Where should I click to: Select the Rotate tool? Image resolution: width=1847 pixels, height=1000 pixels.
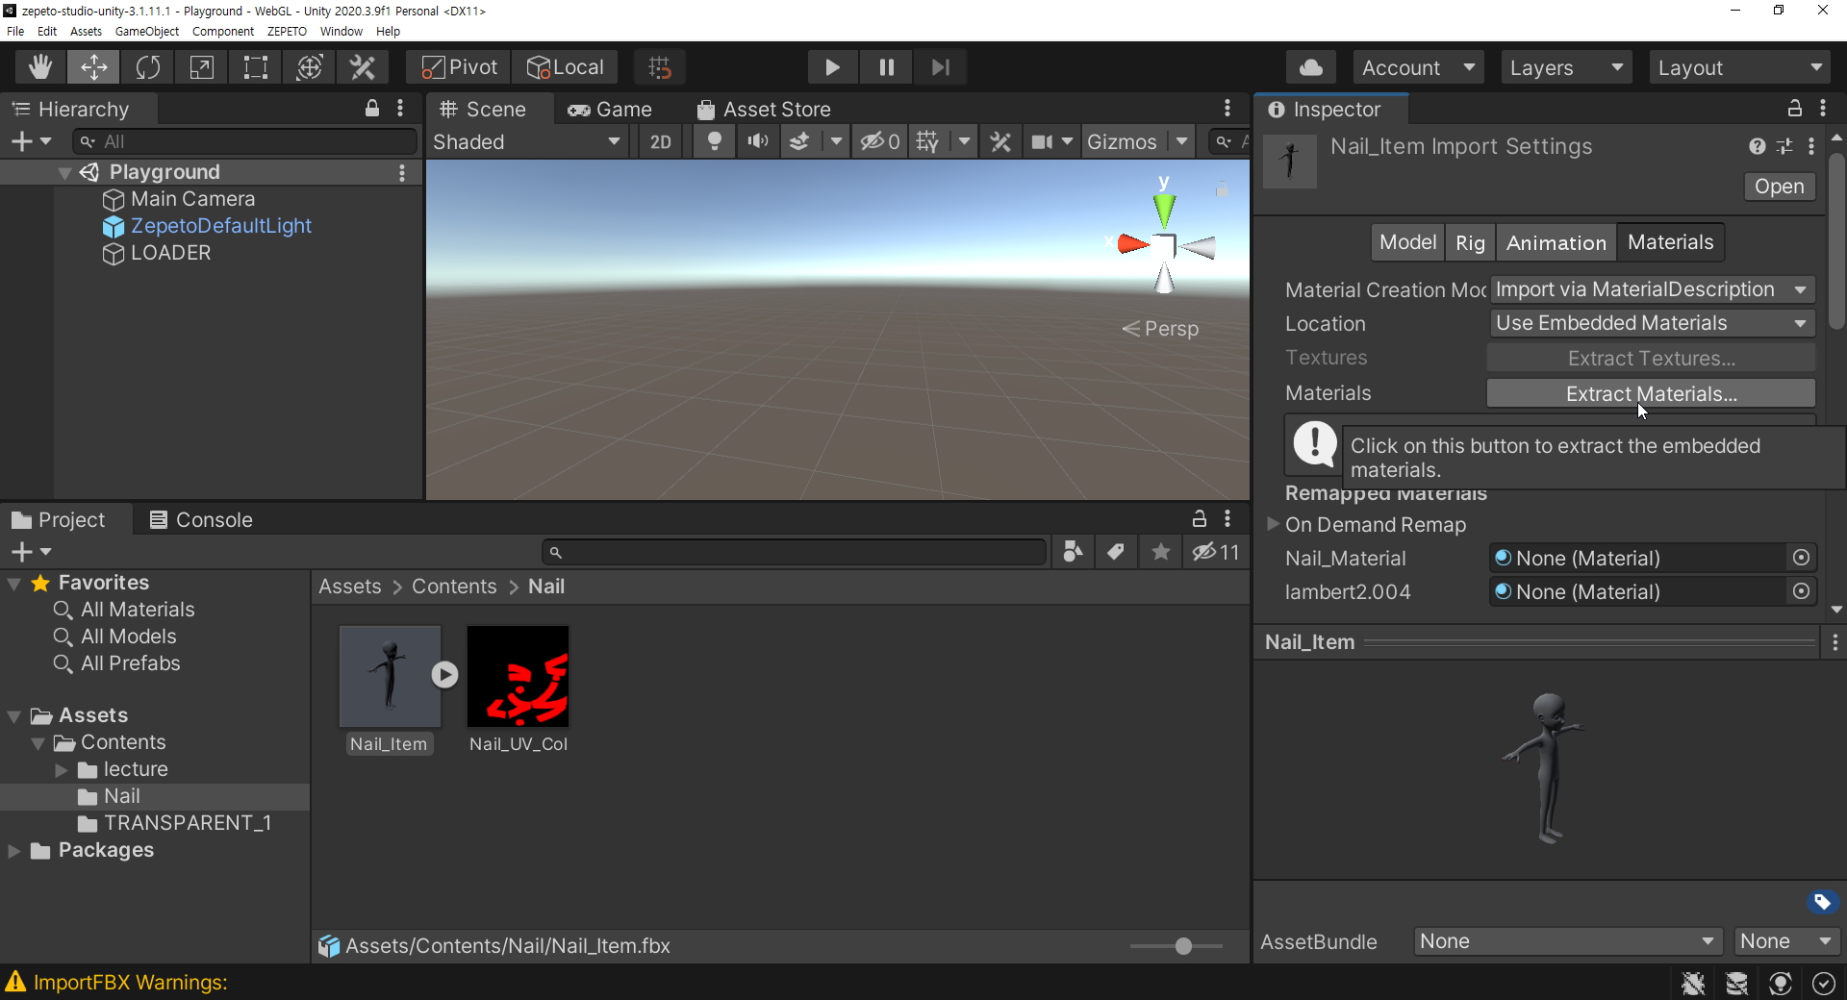coord(147,67)
